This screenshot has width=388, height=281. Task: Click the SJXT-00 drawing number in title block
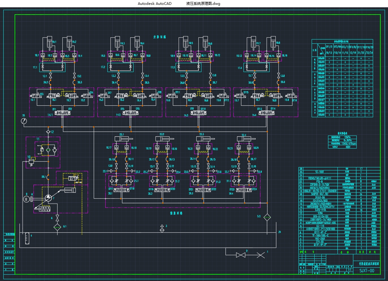(367, 270)
